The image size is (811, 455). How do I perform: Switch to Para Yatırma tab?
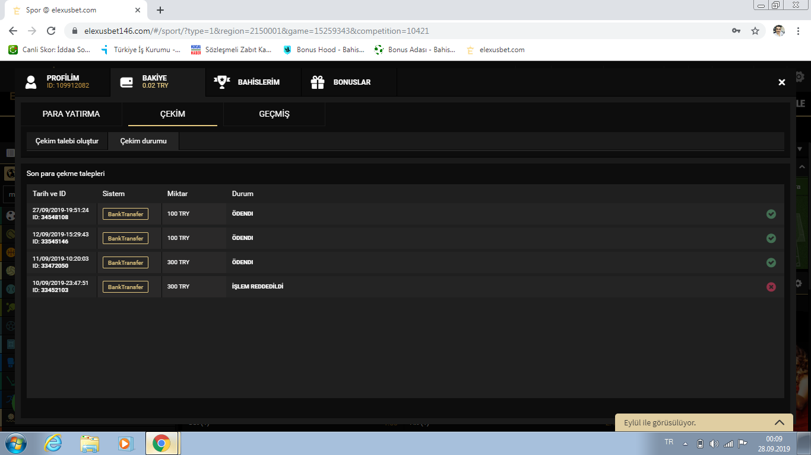click(x=71, y=114)
